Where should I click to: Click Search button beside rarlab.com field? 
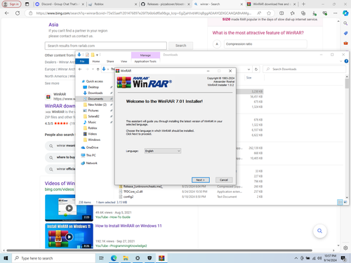coord(181,46)
